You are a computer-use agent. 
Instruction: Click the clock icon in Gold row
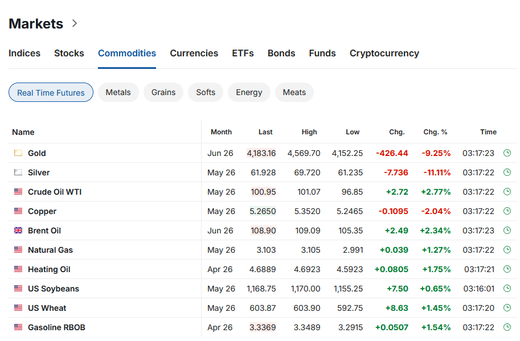pyautogui.click(x=507, y=153)
